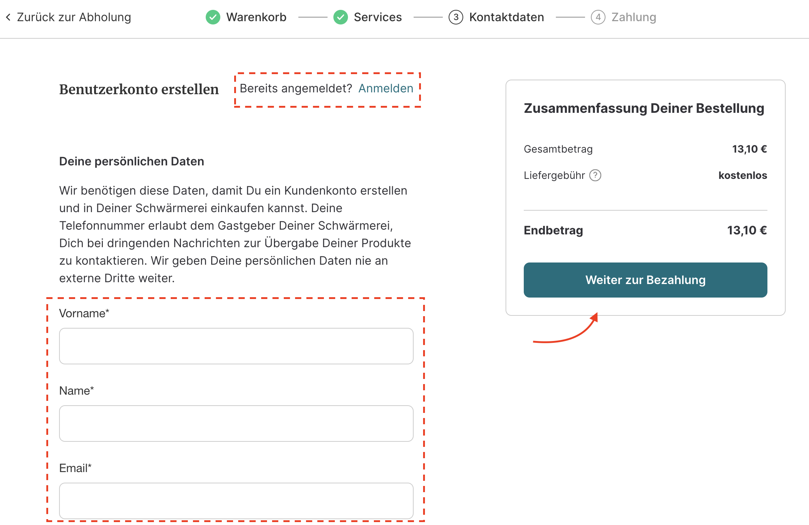Click the step 4 circle icon

coord(598,17)
